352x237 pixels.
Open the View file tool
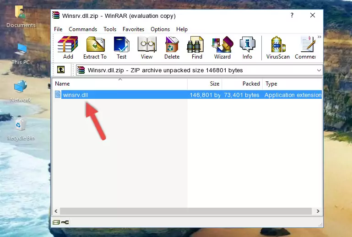pos(147,48)
